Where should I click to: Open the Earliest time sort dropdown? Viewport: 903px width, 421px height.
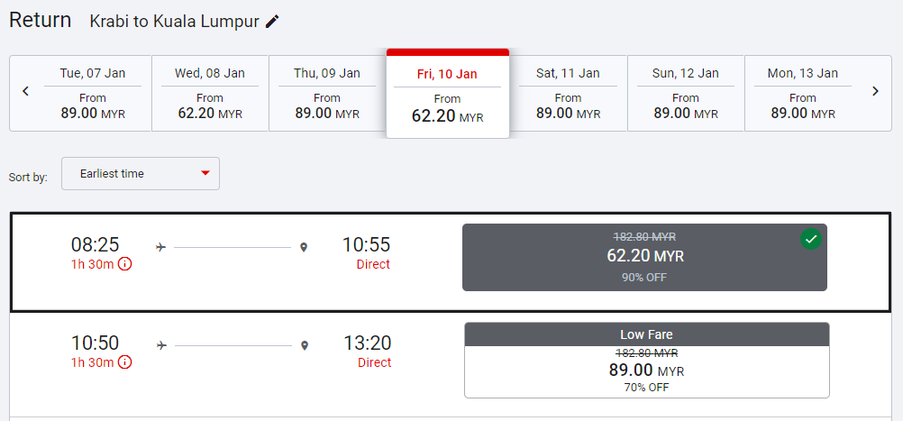(x=140, y=174)
